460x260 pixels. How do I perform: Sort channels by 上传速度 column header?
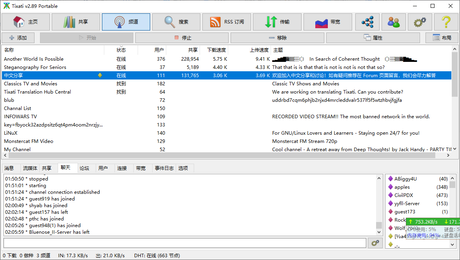point(249,50)
